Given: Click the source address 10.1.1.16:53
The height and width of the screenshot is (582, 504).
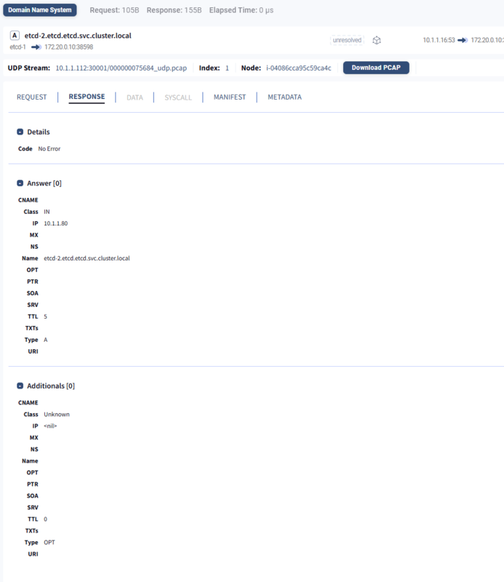Looking at the screenshot, I should (439, 40).
